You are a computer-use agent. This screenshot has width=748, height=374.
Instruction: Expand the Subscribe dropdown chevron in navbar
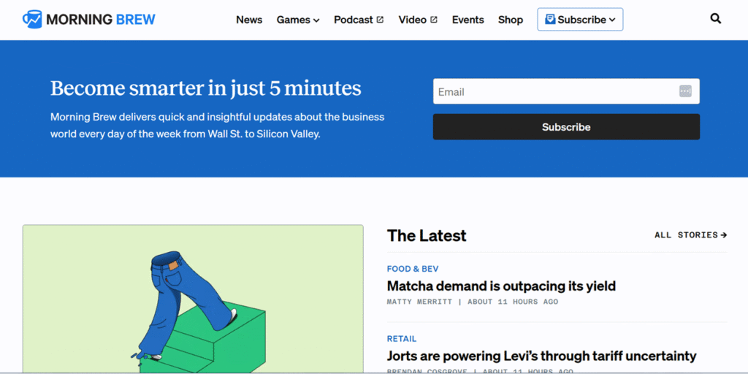pos(612,20)
